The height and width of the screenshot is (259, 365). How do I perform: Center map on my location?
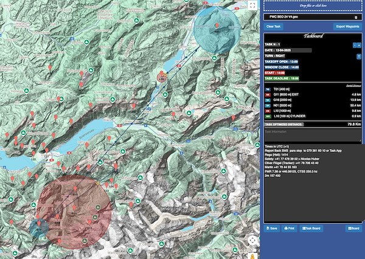[252, 240]
